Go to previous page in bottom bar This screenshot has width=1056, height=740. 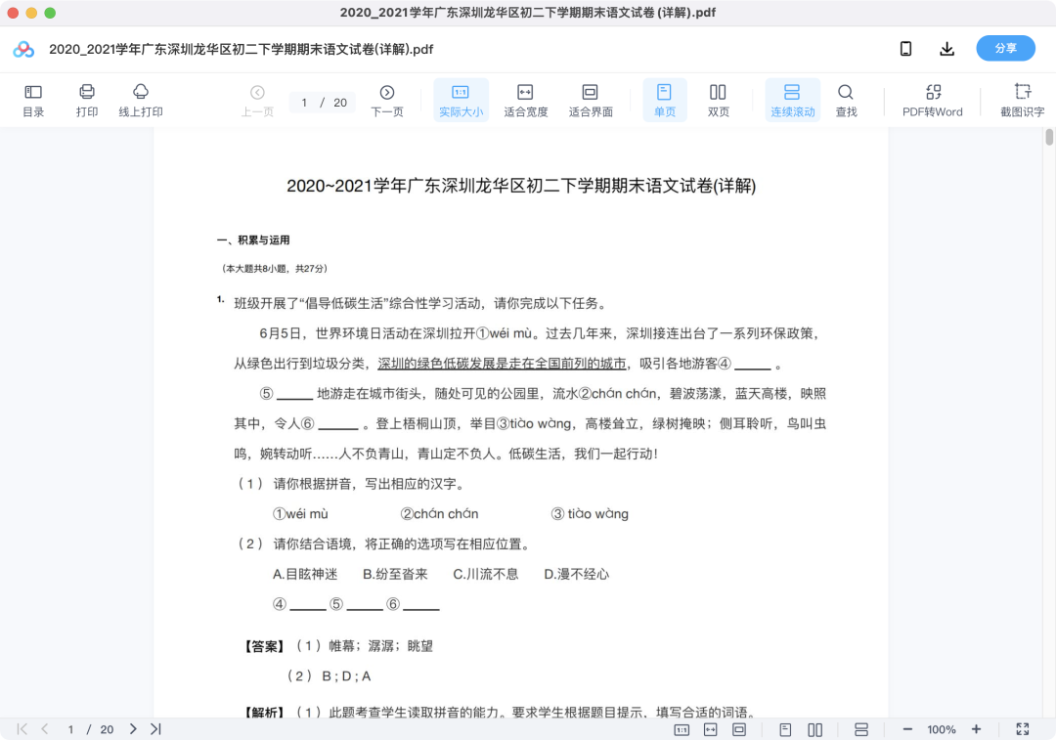45,728
